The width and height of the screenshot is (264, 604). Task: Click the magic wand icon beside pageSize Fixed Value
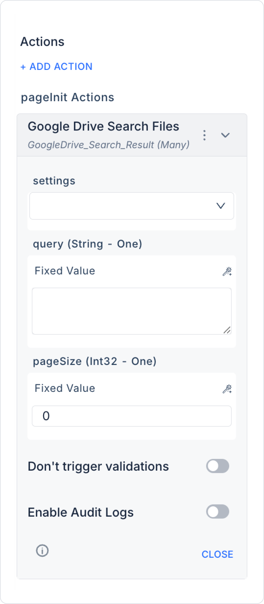227,389
